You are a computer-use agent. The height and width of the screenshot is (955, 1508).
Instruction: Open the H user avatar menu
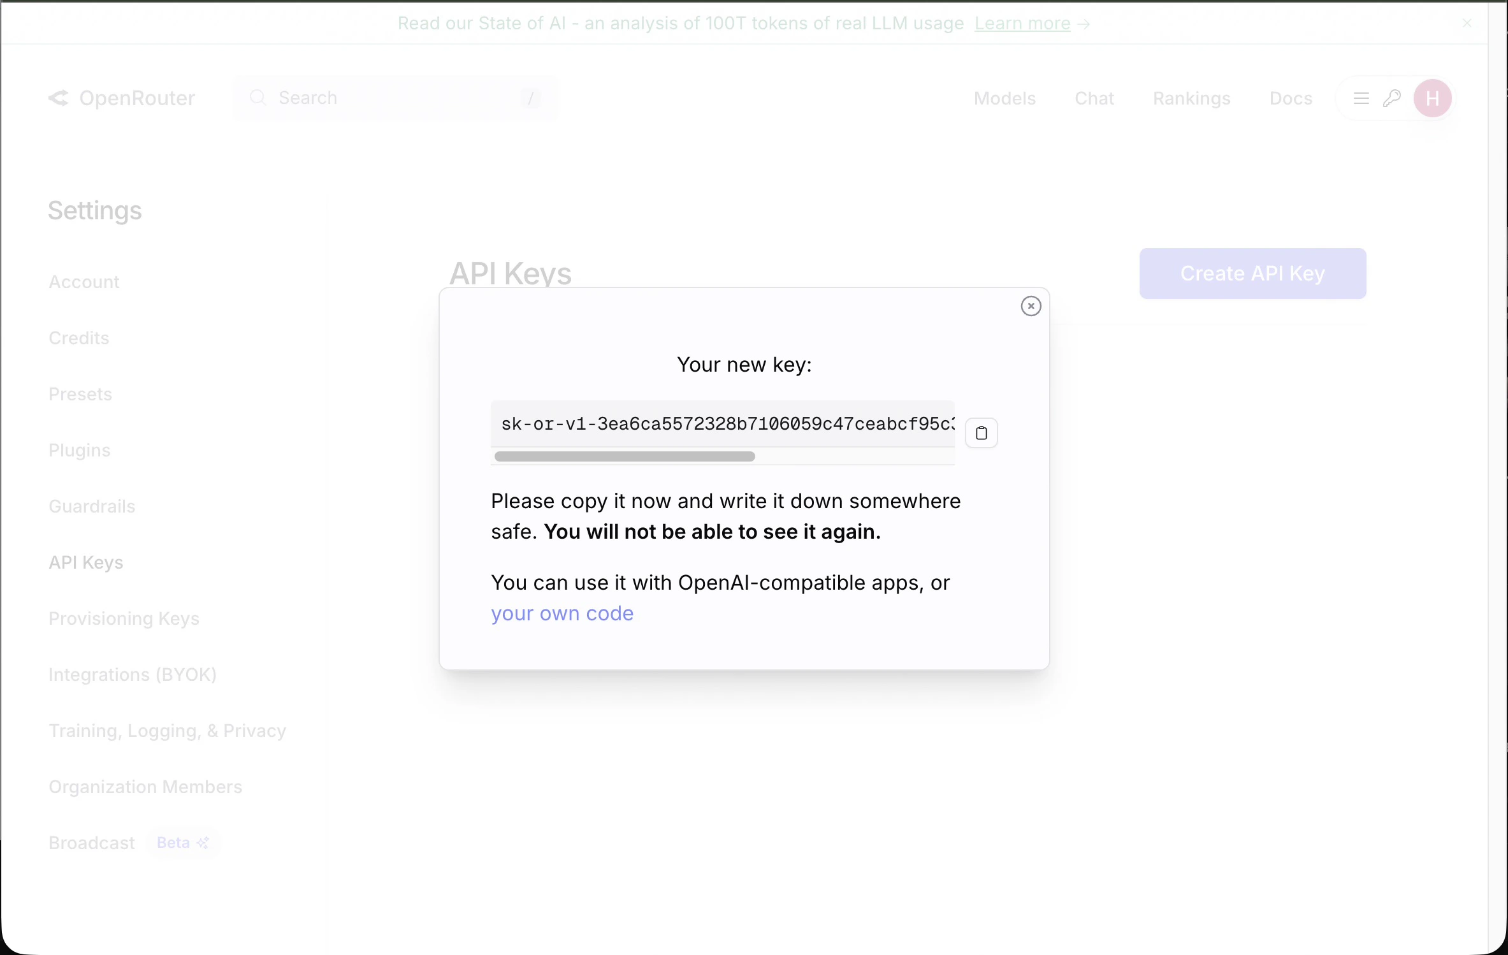pyautogui.click(x=1432, y=98)
